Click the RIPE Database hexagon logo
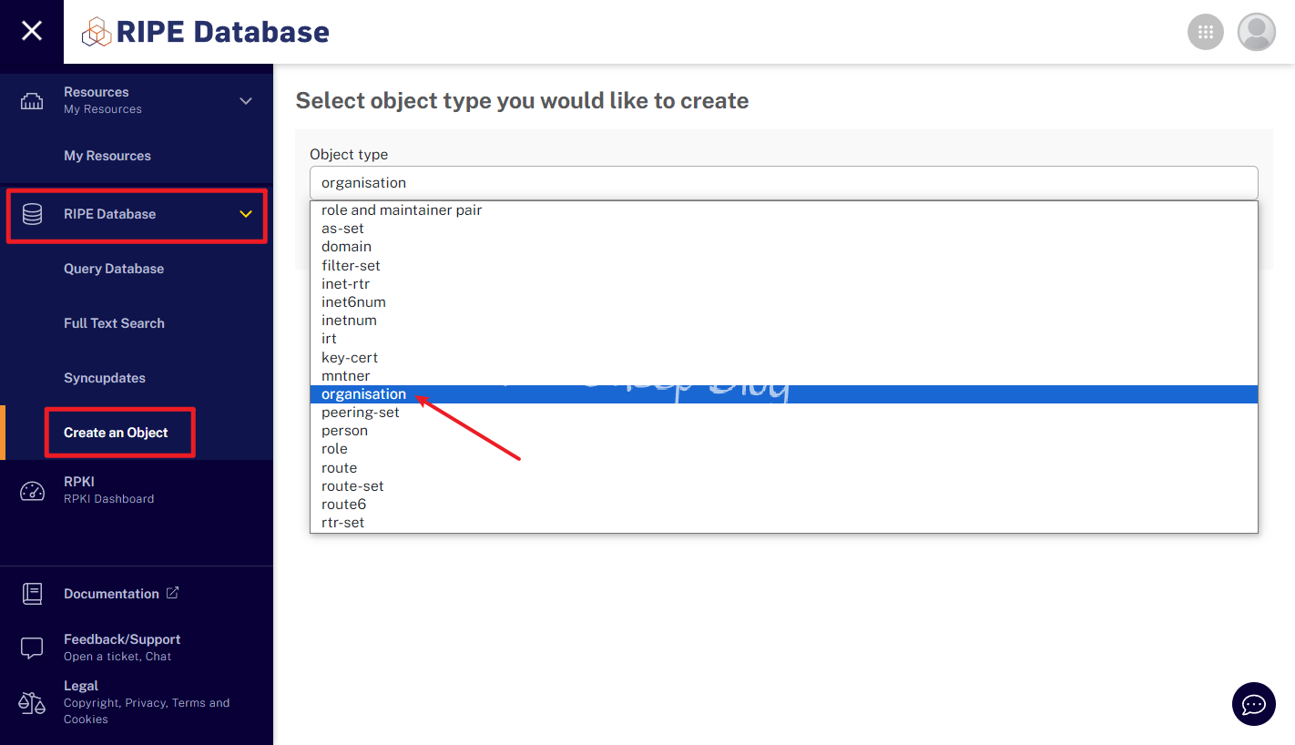The image size is (1295, 745). (97, 32)
